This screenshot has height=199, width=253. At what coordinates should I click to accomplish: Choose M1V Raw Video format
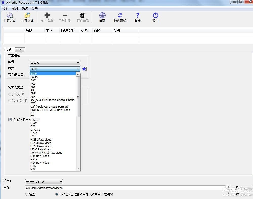(x=53, y=156)
